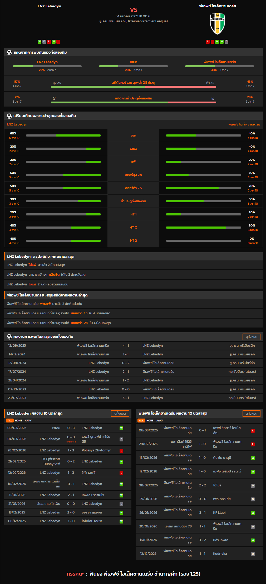Click the D badge for 04/03/2026 LNZ match

pos(121,439)
